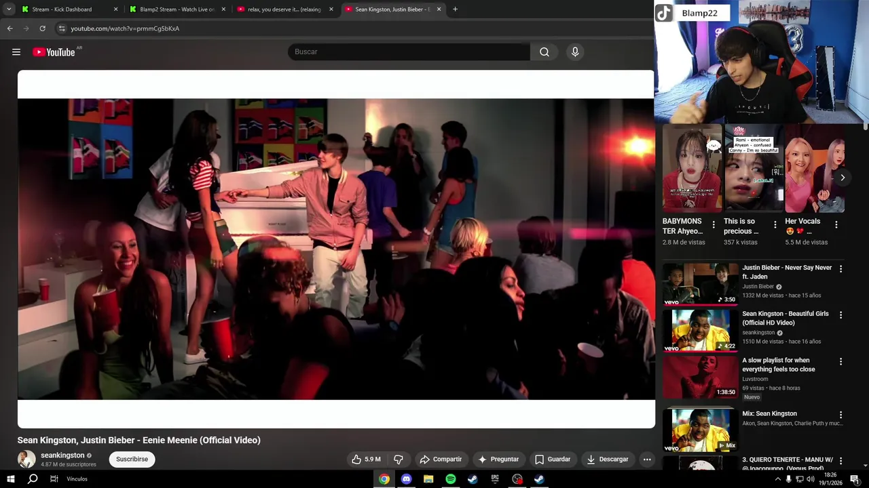Click the Eenie Meenie video title
Viewport: 869px width, 488px height.
click(x=139, y=440)
